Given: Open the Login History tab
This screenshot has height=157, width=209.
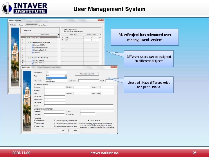Looking at the screenshot, I should point(43,25).
